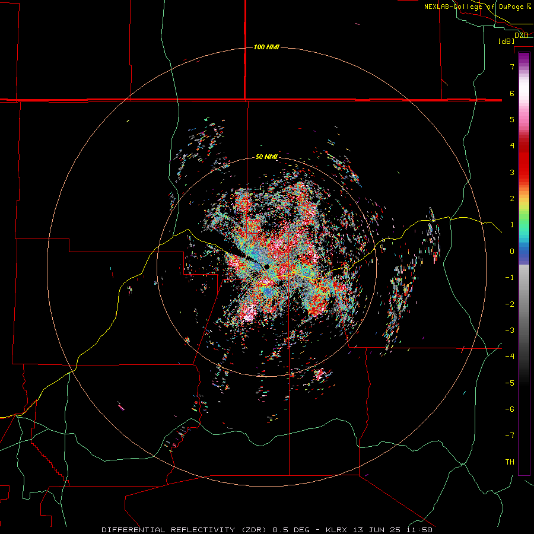The height and width of the screenshot is (534, 534).
Task: Click the 50 NMI range ring label
Action: [x=266, y=157]
